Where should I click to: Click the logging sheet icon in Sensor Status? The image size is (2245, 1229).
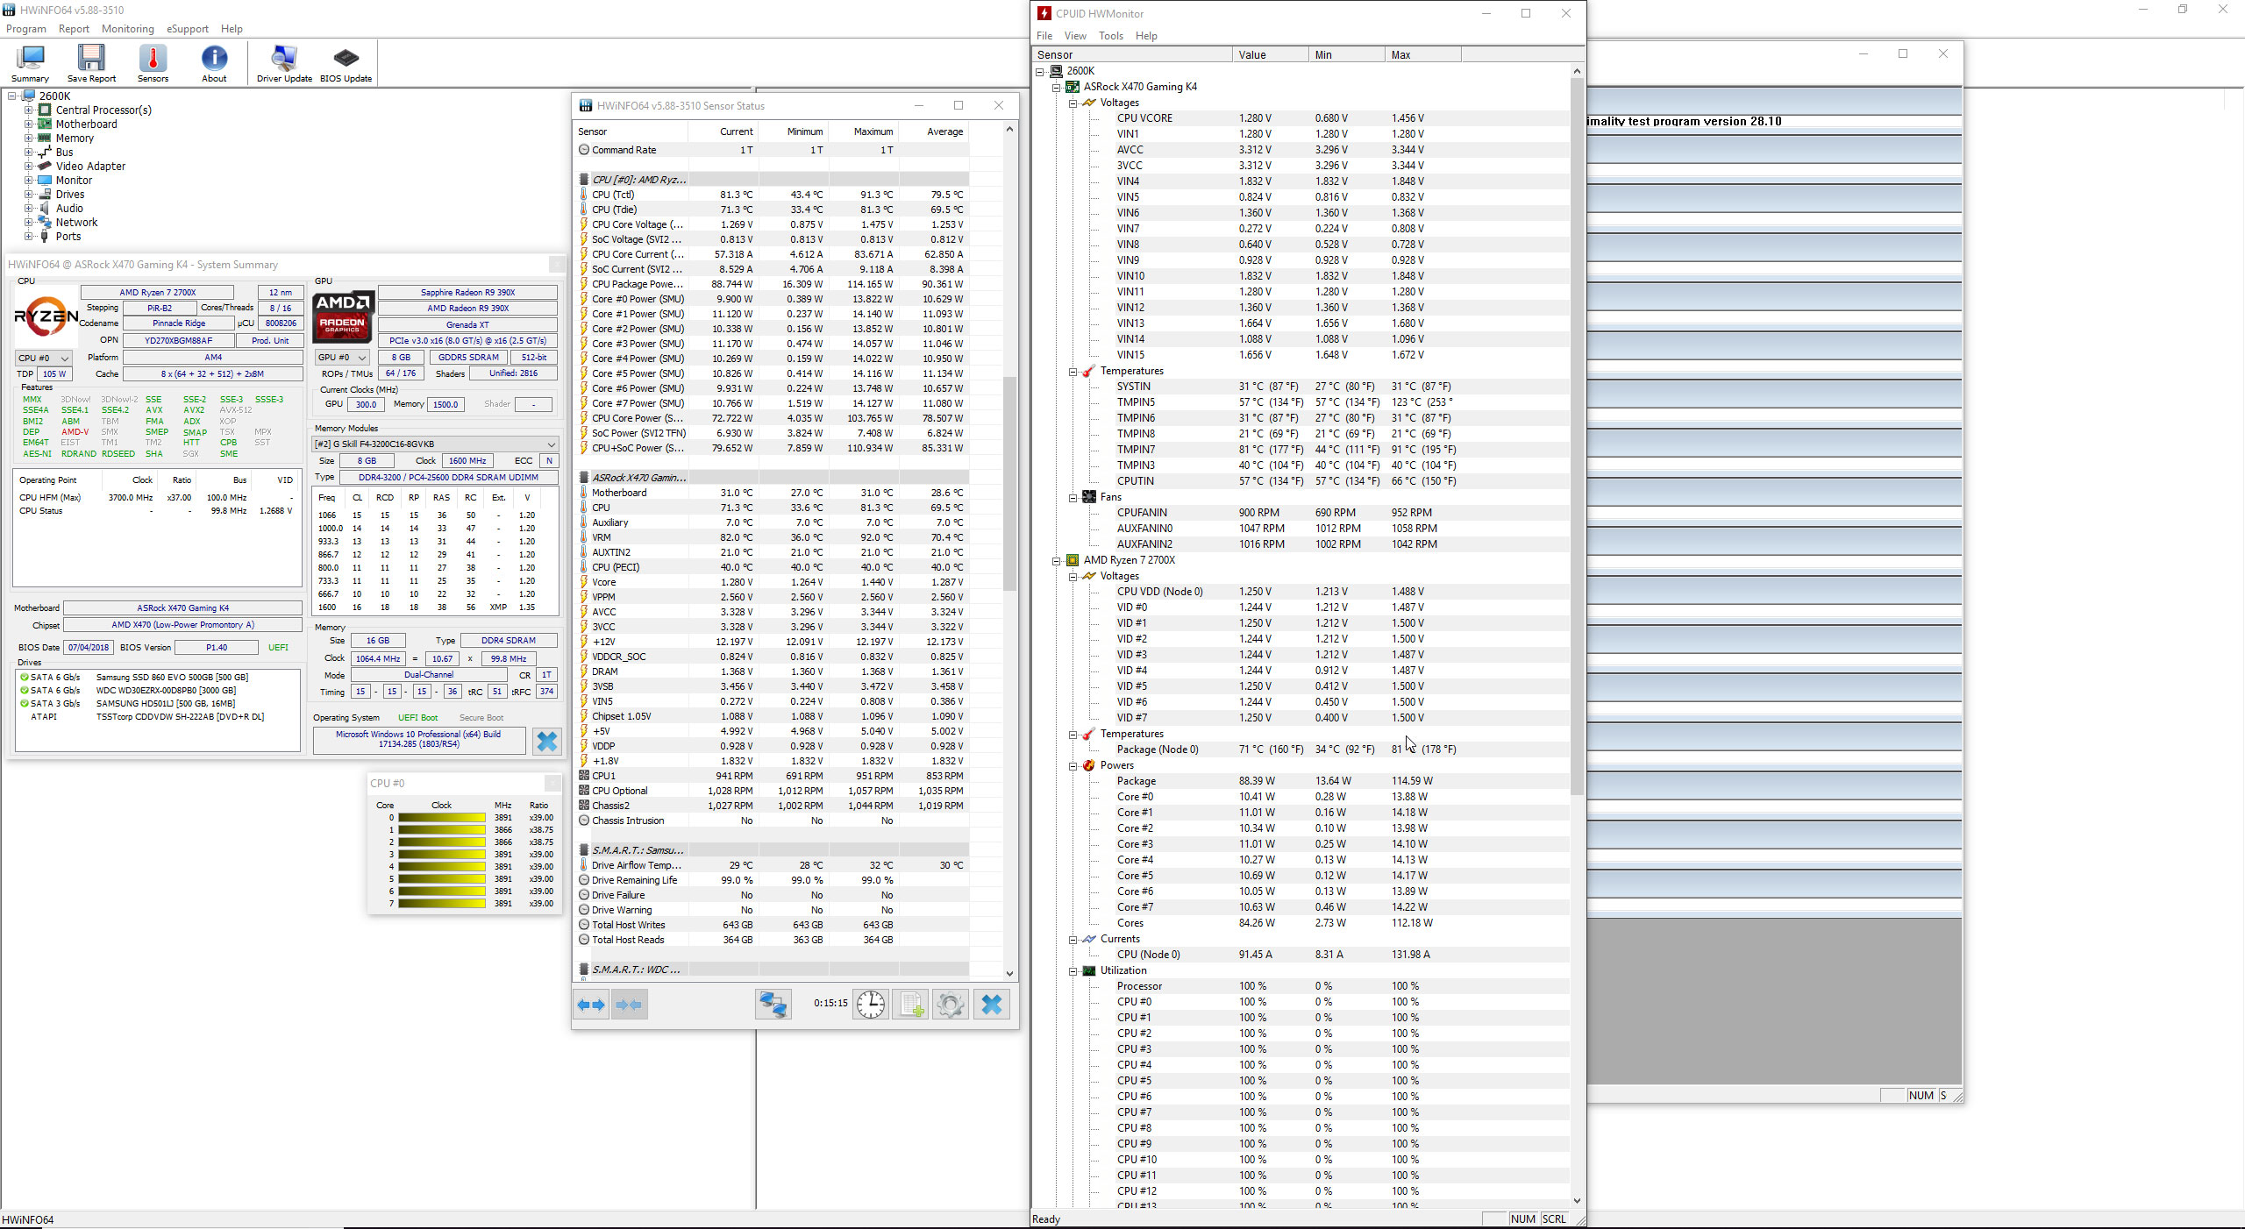point(911,1005)
